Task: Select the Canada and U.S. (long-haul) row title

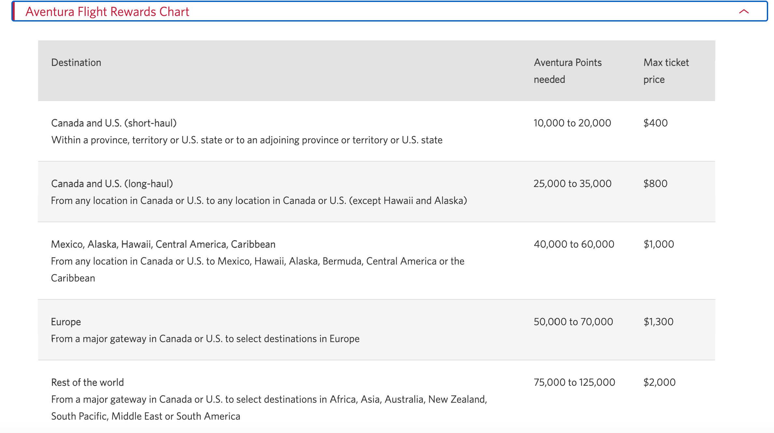Action: [112, 183]
